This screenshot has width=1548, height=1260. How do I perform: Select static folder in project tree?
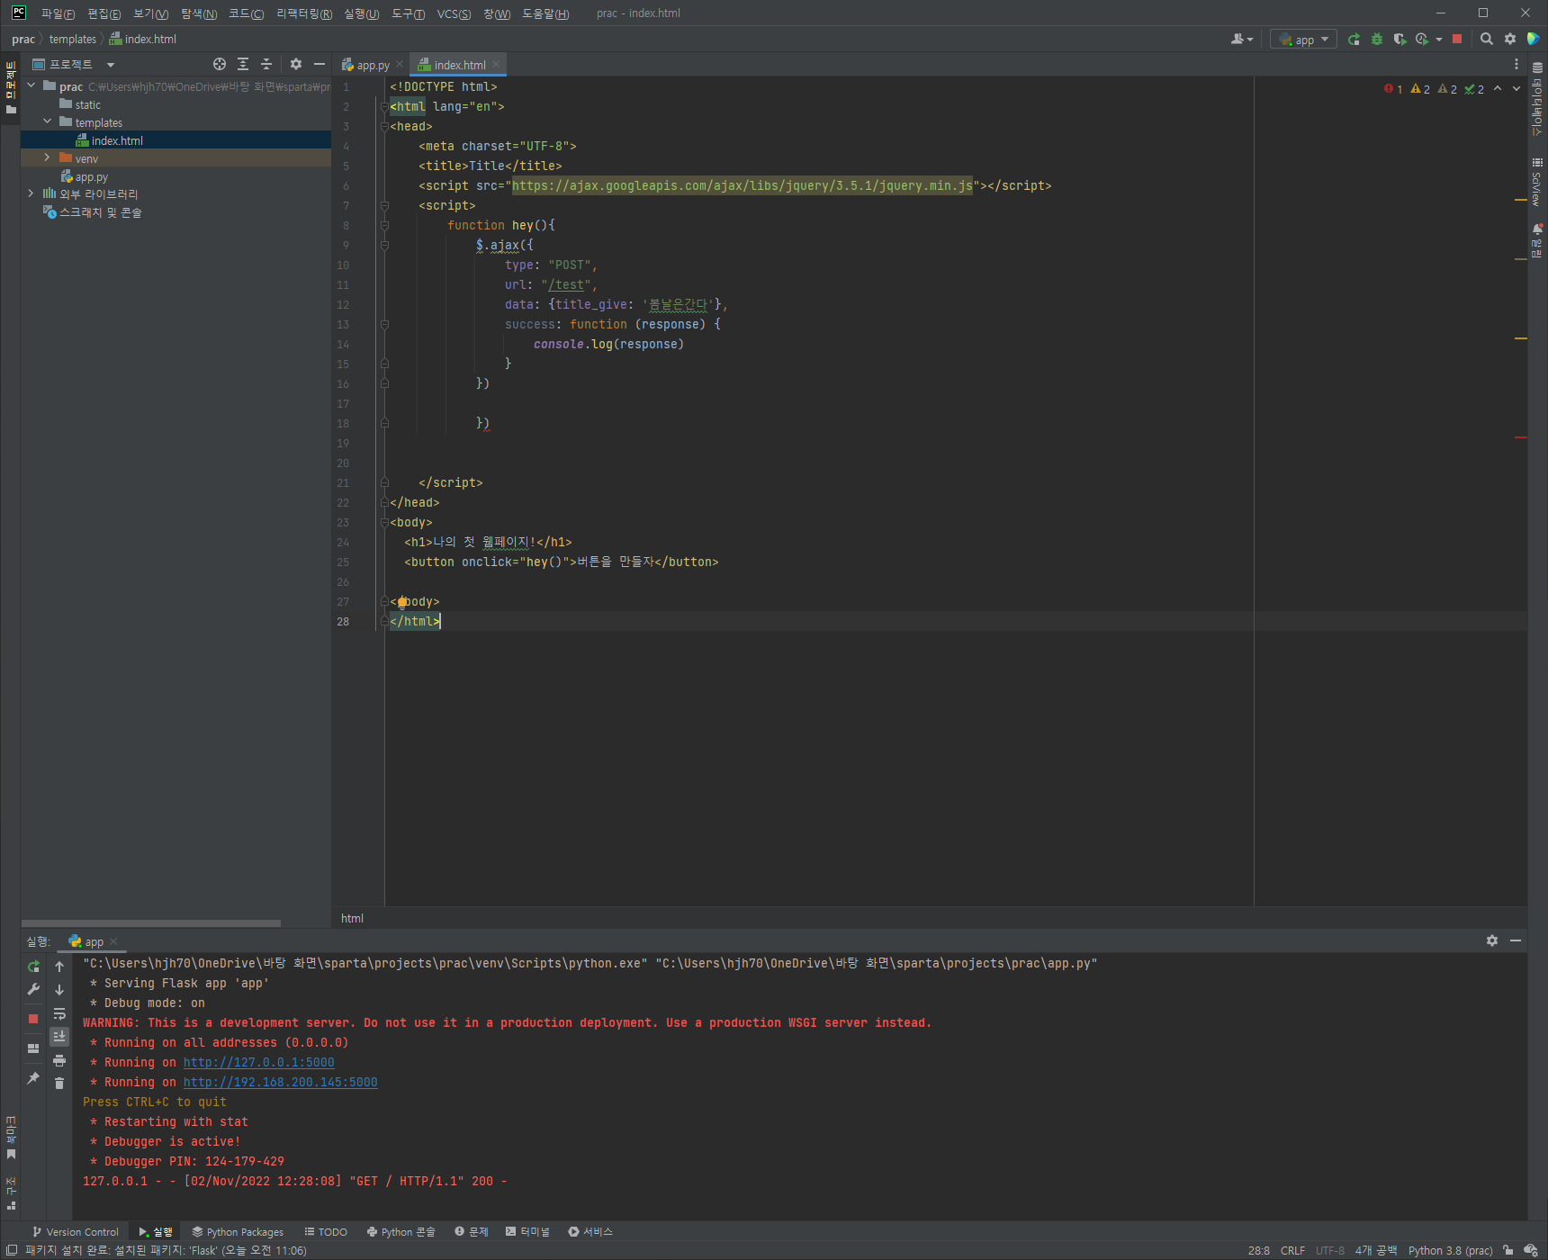pos(87,104)
